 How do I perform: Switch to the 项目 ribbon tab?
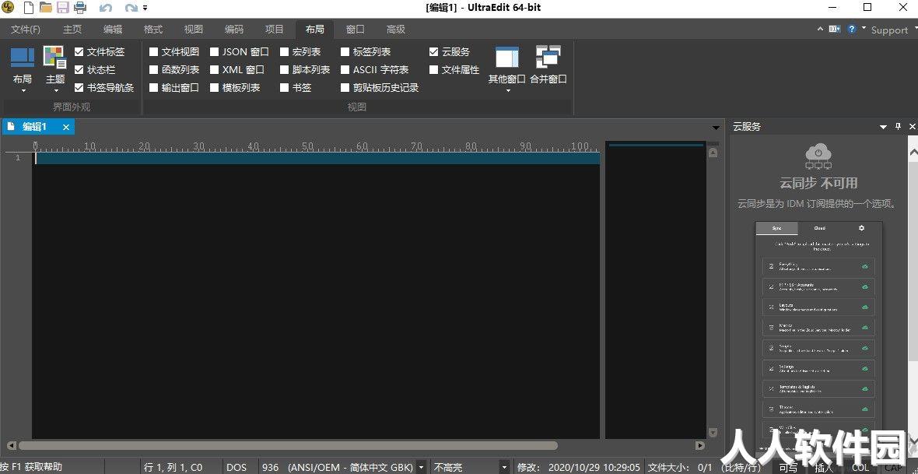pyautogui.click(x=275, y=30)
